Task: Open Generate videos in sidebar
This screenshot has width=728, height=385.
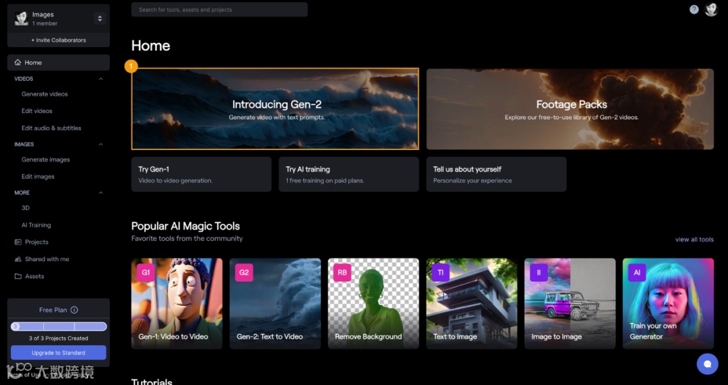Action: click(x=44, y=94)
